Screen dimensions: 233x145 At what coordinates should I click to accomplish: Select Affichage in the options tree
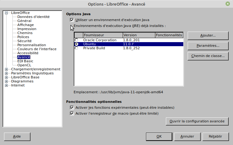click(x=25, y=25)
